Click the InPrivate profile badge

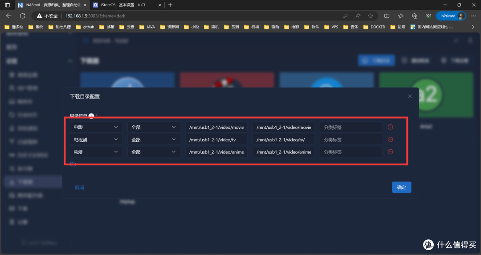point(451,16)
